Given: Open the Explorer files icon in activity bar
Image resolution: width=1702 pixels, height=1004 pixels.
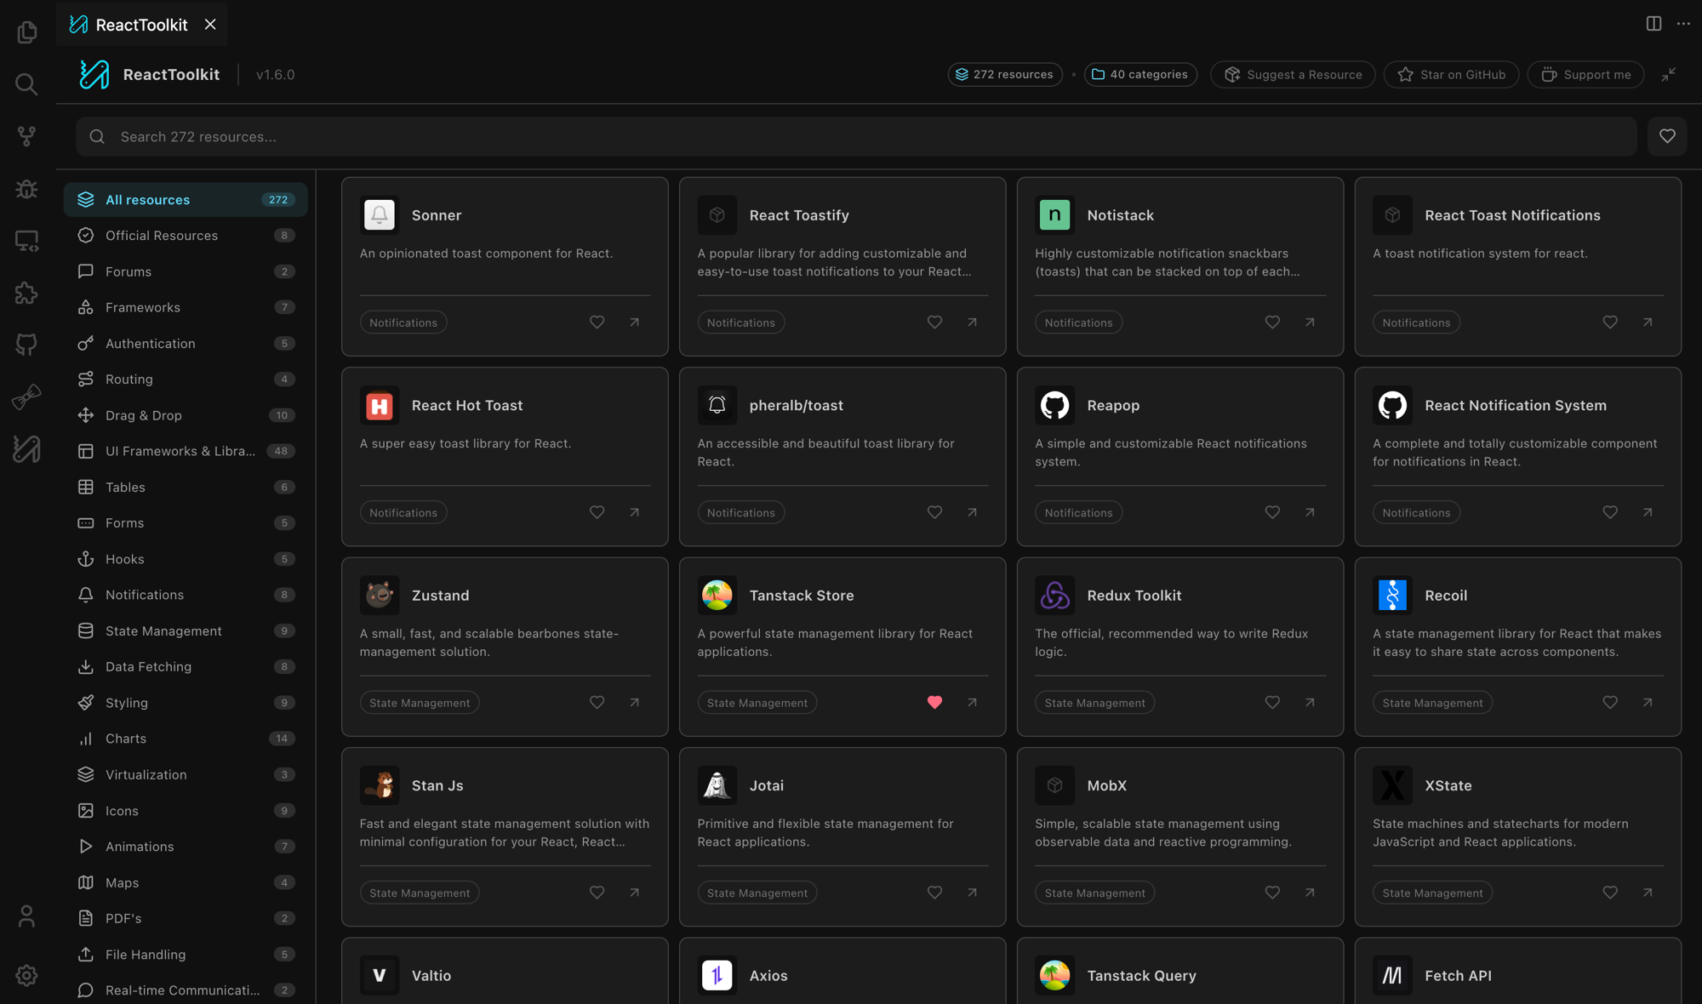Looking at the screenshot, I should tap(26, 32).
